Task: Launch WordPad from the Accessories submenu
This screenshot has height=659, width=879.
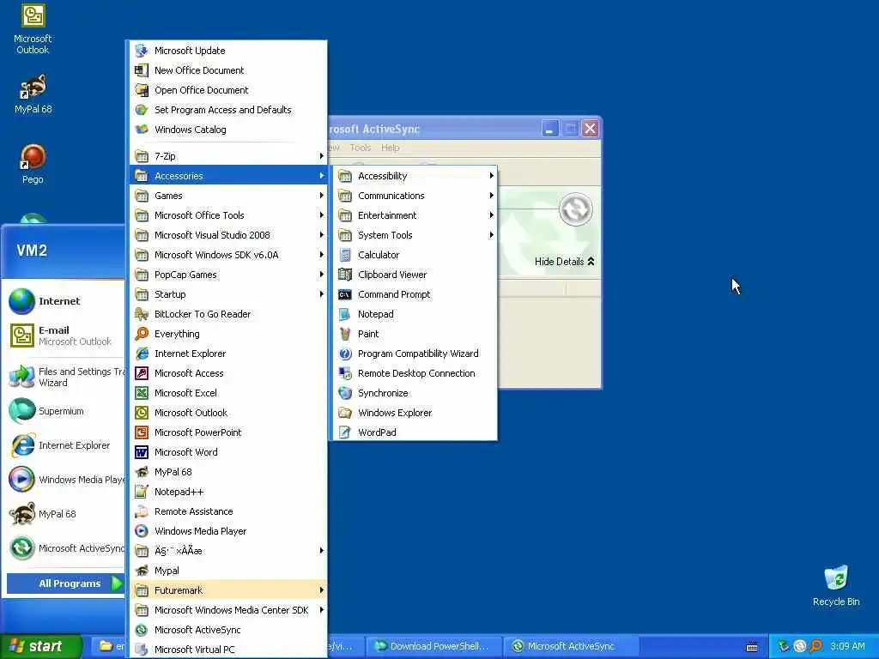Action: click(x=415, y=432)
